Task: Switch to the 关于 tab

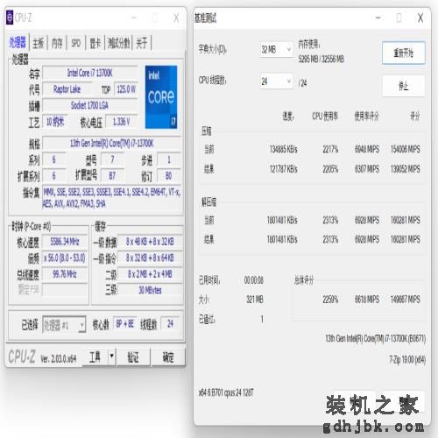Action: pos(142,43)
